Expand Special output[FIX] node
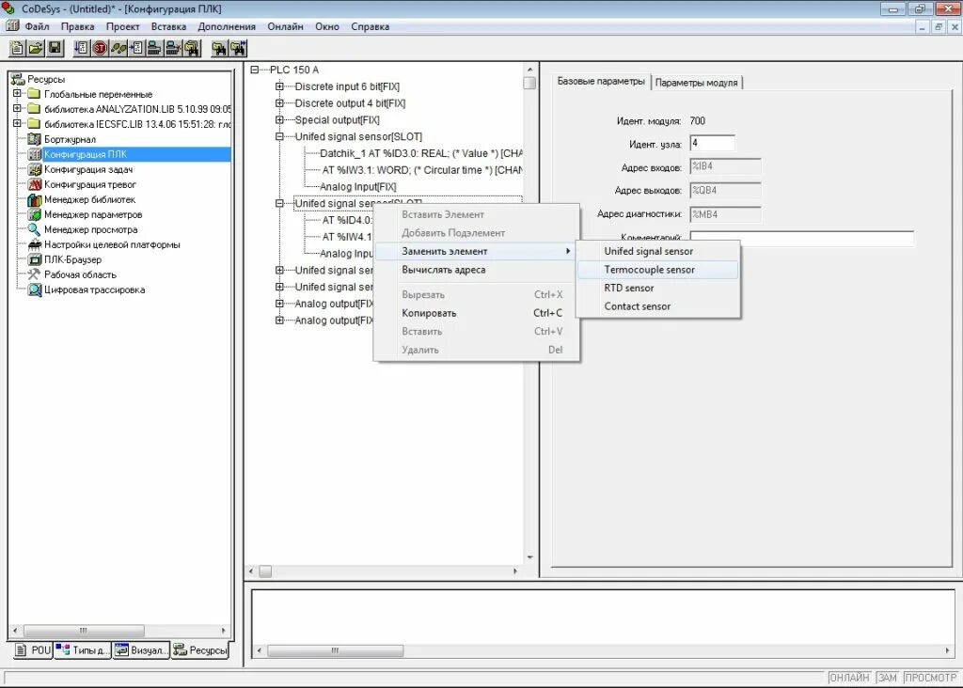The height and width of the screenshot is (688, 963). point(279,119)
